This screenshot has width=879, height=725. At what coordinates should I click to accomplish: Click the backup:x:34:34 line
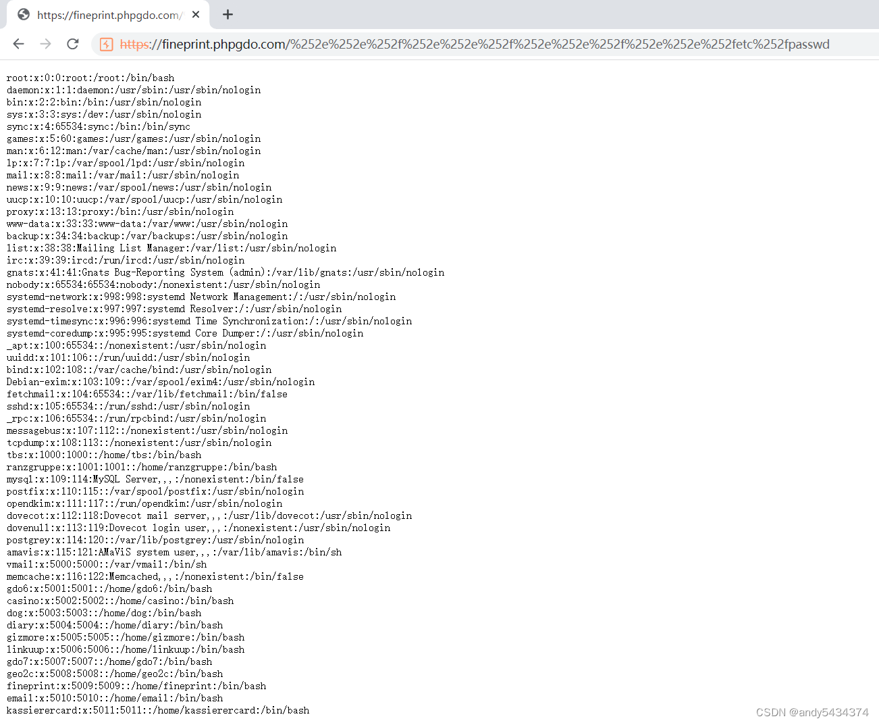(x=147, y=236)
